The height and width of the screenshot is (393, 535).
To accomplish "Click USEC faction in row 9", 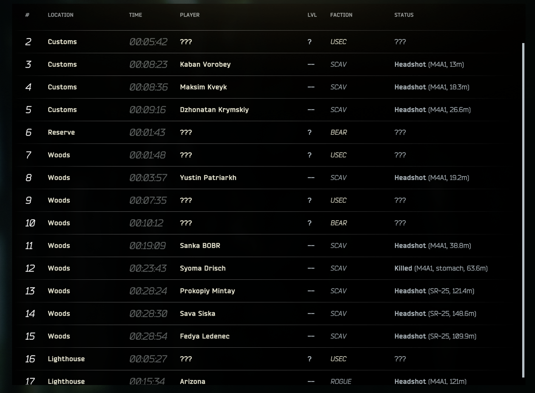I will click(338, 200).
